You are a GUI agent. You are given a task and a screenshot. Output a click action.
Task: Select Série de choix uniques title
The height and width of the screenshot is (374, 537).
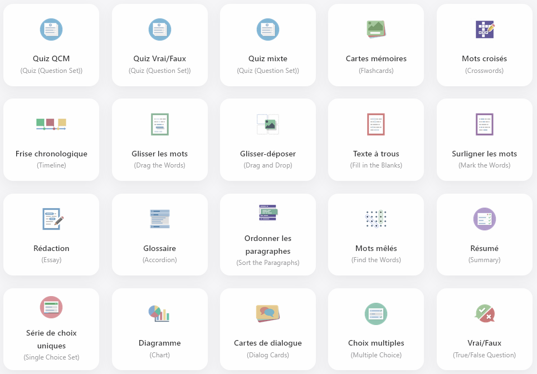[x=51, y=339]
